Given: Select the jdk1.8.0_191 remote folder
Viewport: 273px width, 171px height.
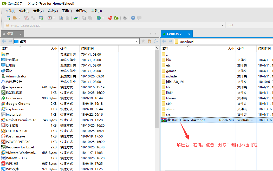Looking at the screenshot, I should 175,82.
